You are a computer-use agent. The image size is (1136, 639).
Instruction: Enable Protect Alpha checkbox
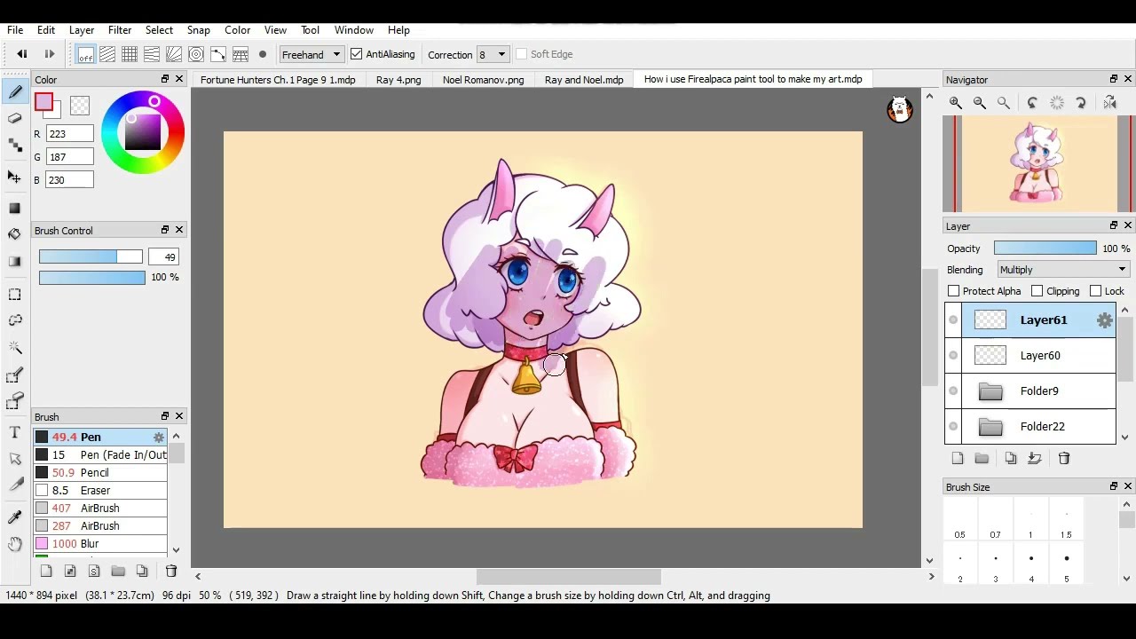[954, 291]
